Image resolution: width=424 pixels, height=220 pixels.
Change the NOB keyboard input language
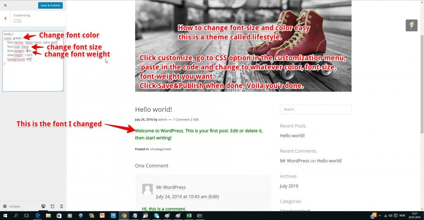(x=402, y=216)
